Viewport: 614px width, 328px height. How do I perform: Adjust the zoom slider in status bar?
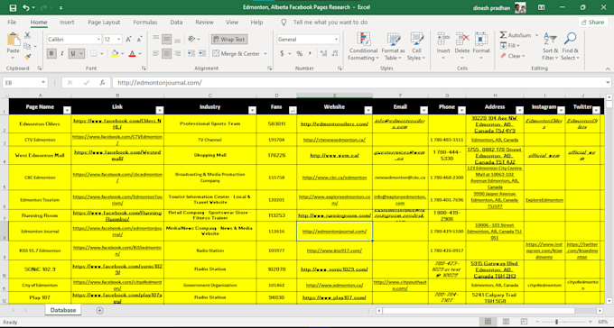pos(556,322)
